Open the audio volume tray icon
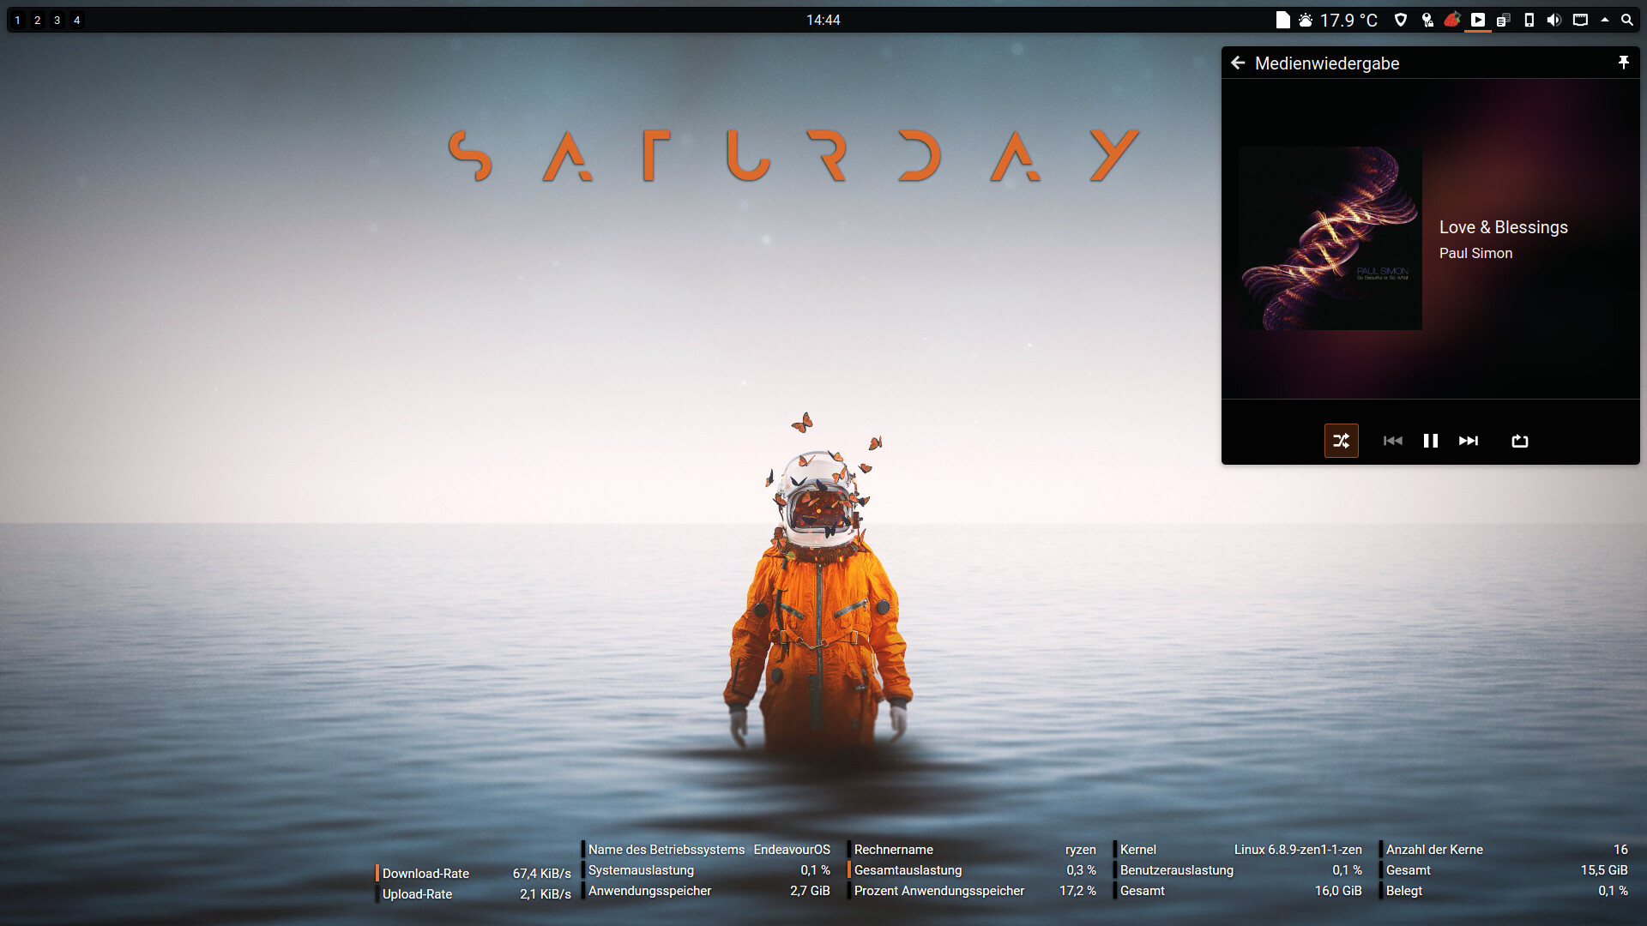This screenshot has height=926, width=1647. pyautogui.click(x=1553, y=20)
